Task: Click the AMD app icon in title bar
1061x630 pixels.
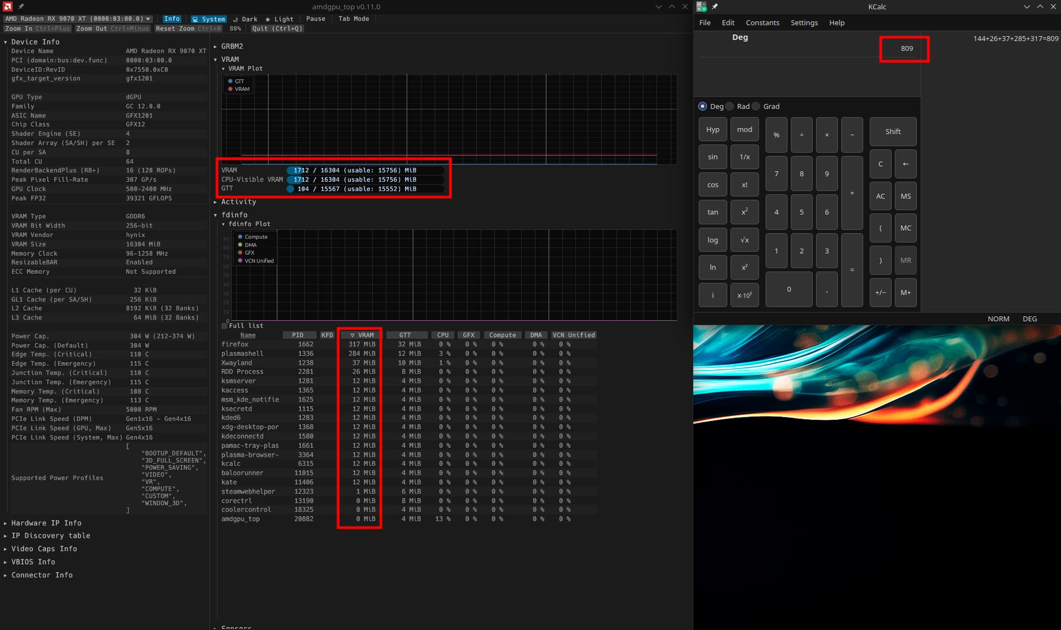Action: [x=8, y=7]
